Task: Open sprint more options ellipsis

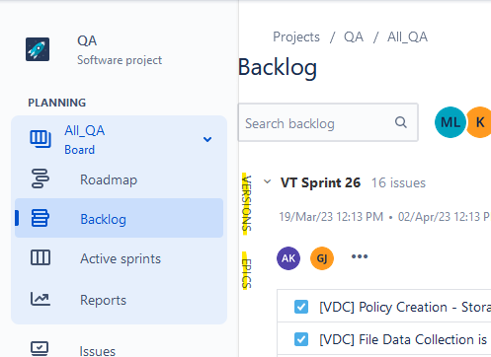Action: pos(360,256)
